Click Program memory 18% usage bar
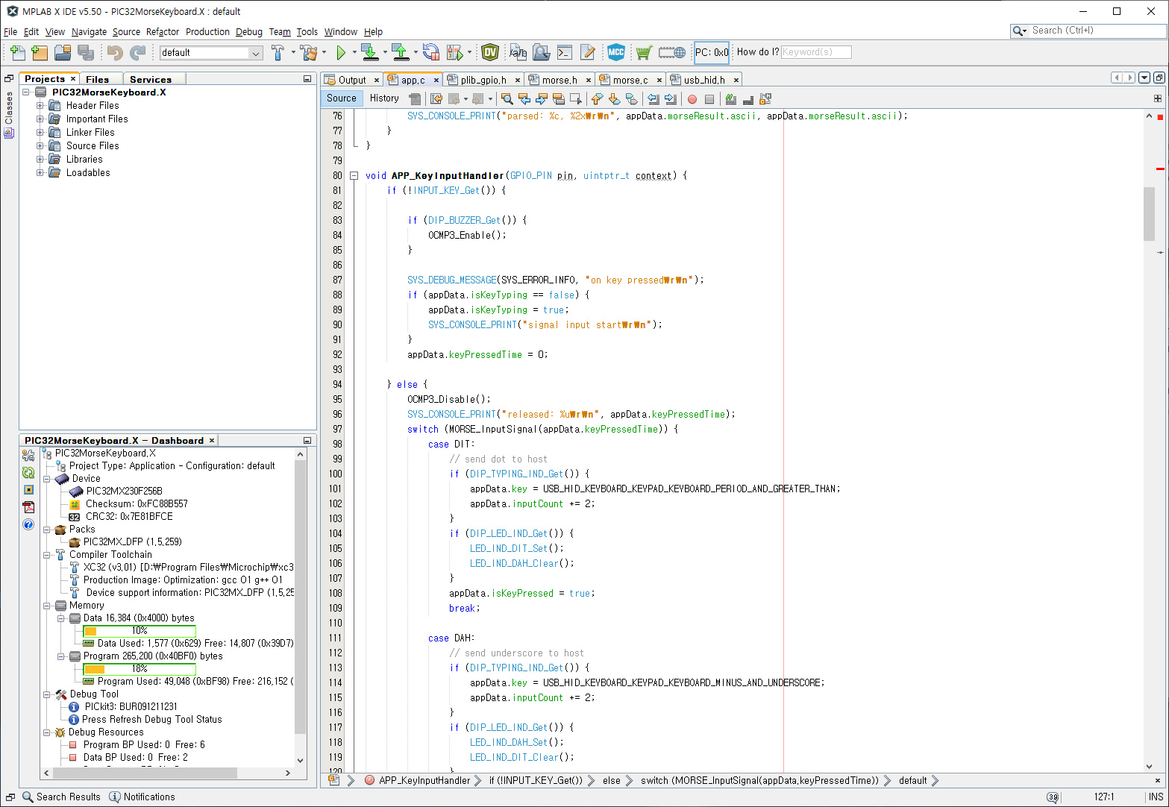Viewport: 1169px width, 807px height. point(140,669)
